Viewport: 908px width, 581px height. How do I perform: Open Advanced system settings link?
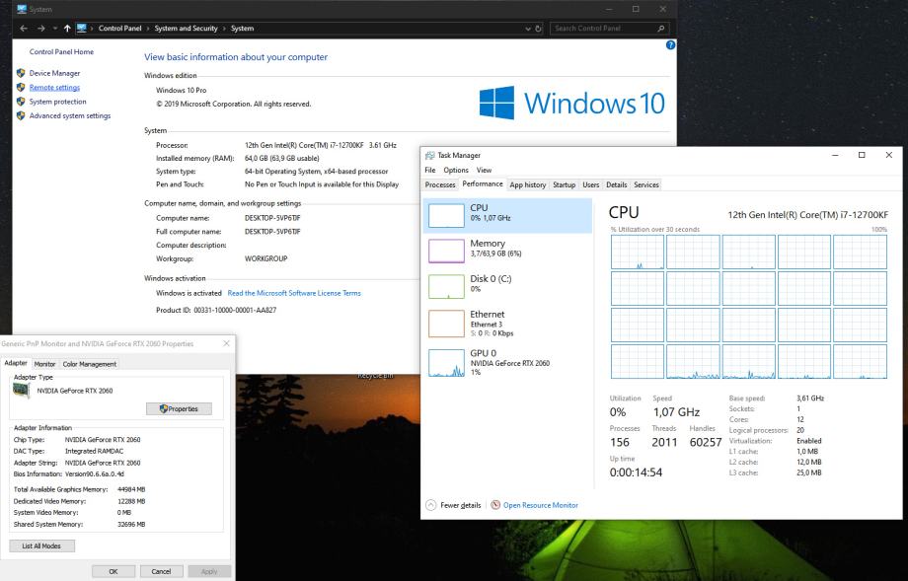click(69, 115)
